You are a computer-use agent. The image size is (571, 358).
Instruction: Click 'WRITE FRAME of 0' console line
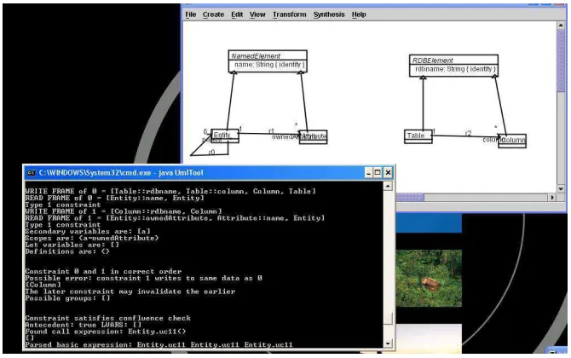pos(170,191)
